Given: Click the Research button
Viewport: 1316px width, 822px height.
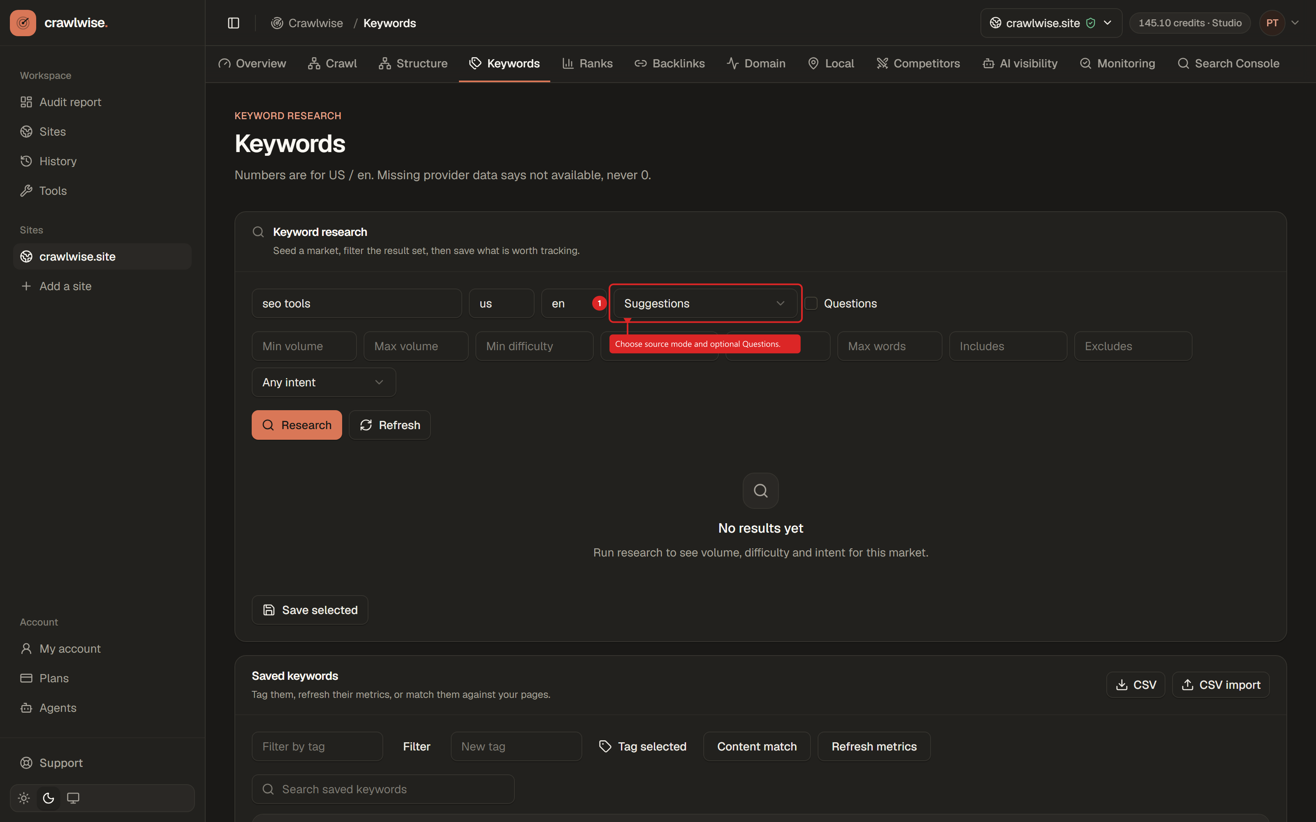Looking at the screenshot, I should click(x=297, y=425).
